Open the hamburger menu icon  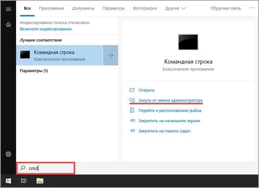(x=9, y=9)
